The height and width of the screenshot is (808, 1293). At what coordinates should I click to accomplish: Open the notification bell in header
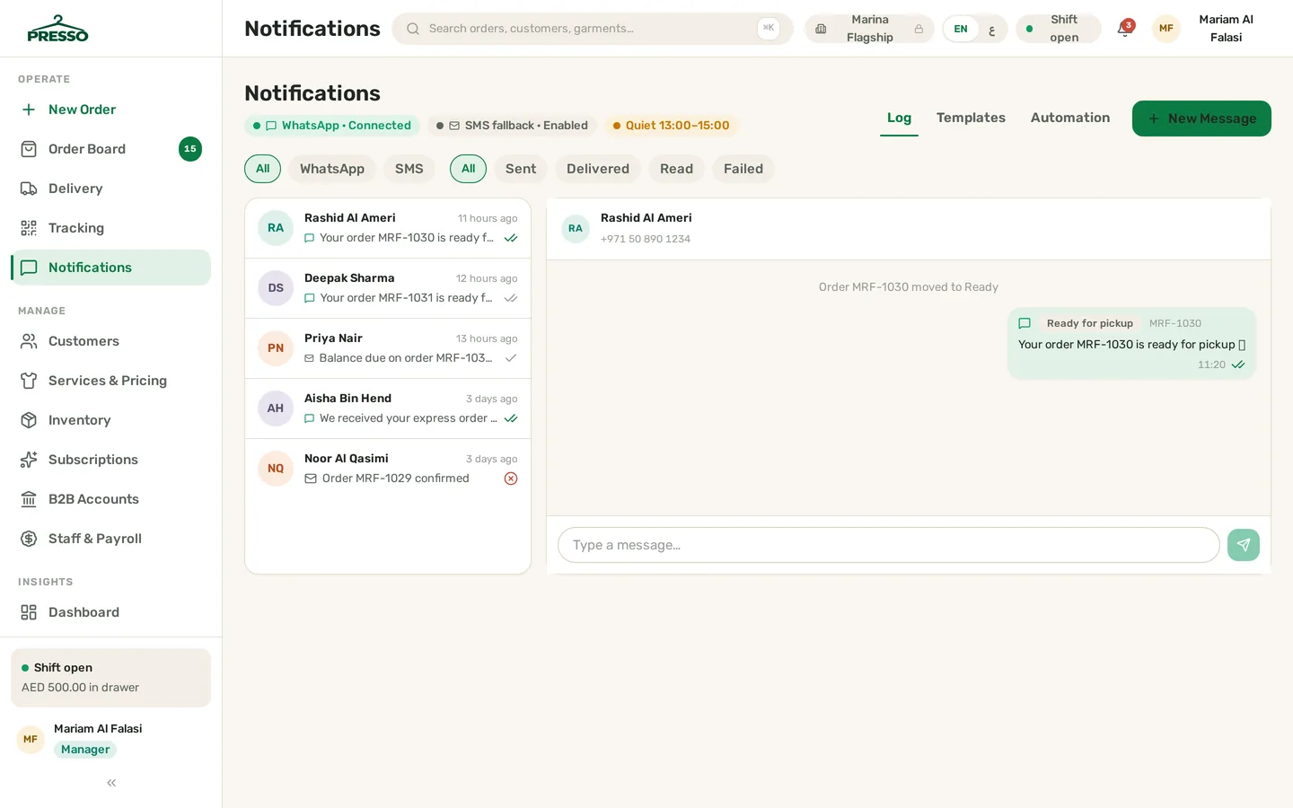coord(1124,29)
